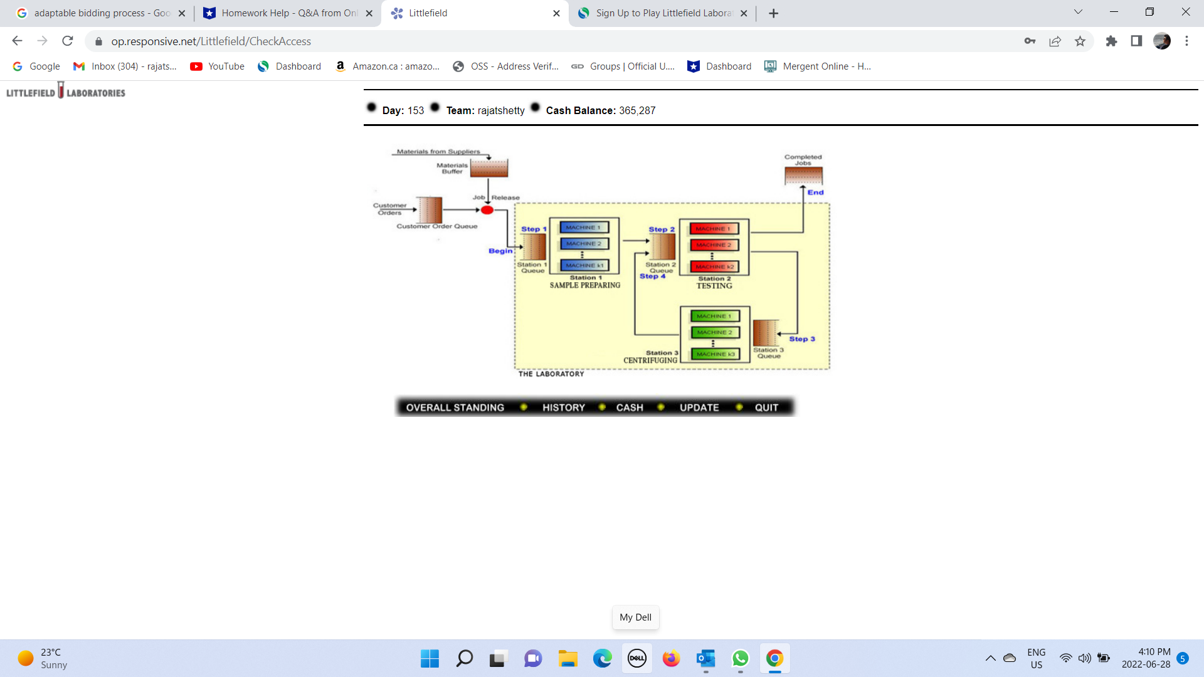Open WhatsApp from the taskbar
The image size is (1204, 677).
tap(740, 659)
